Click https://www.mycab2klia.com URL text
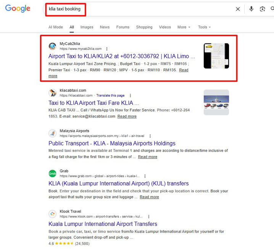Viewport: 274px width, 249px height. [81, 49]
